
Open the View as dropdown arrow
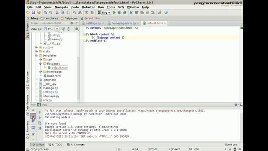click(x=57, y=29)
